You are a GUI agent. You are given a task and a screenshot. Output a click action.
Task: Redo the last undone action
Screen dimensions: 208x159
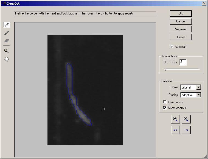point(186,130)
